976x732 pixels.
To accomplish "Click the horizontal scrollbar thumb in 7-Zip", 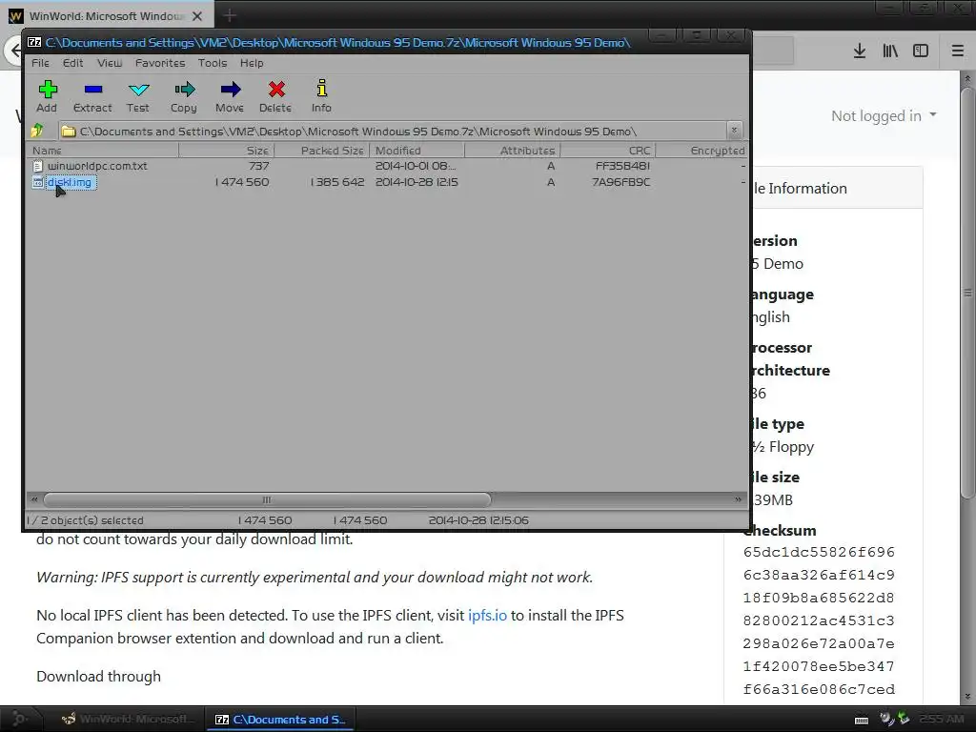I will pyautogui.click(x=267, y=499).
